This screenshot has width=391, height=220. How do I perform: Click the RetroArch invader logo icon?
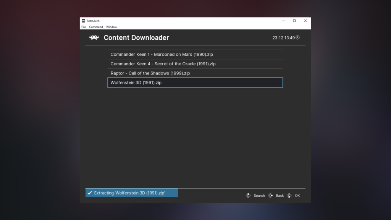[x=94, y=37]
